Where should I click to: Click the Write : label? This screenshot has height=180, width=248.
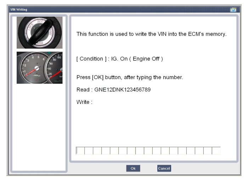(x=84, y=102)
